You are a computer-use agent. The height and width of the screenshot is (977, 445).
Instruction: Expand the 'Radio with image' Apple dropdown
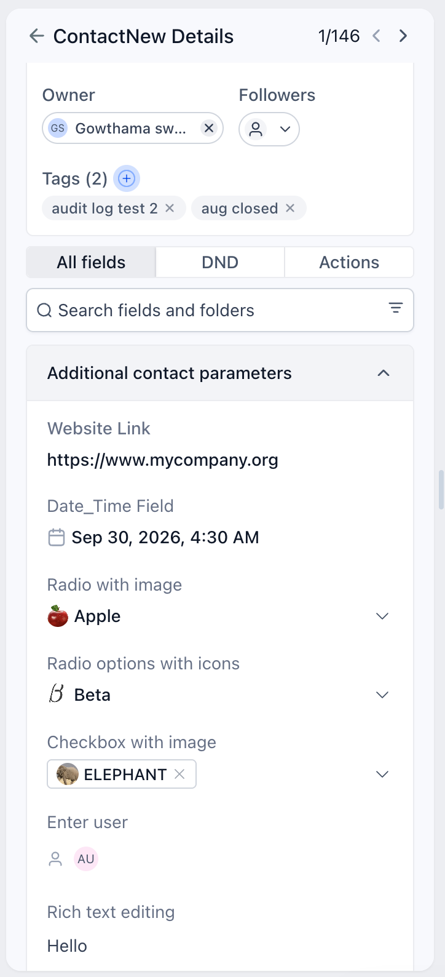pyautogui.click(x=382, y=616)
